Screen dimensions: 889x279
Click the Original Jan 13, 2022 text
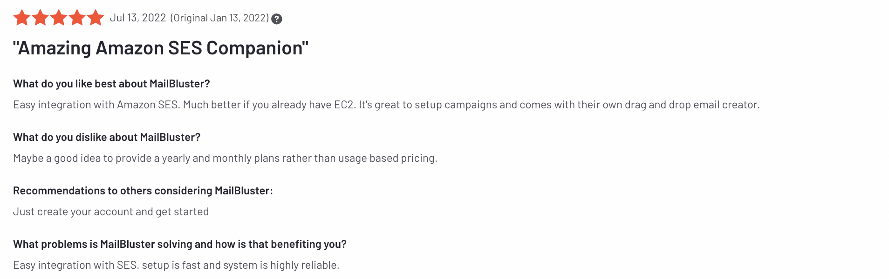[219, 18]
